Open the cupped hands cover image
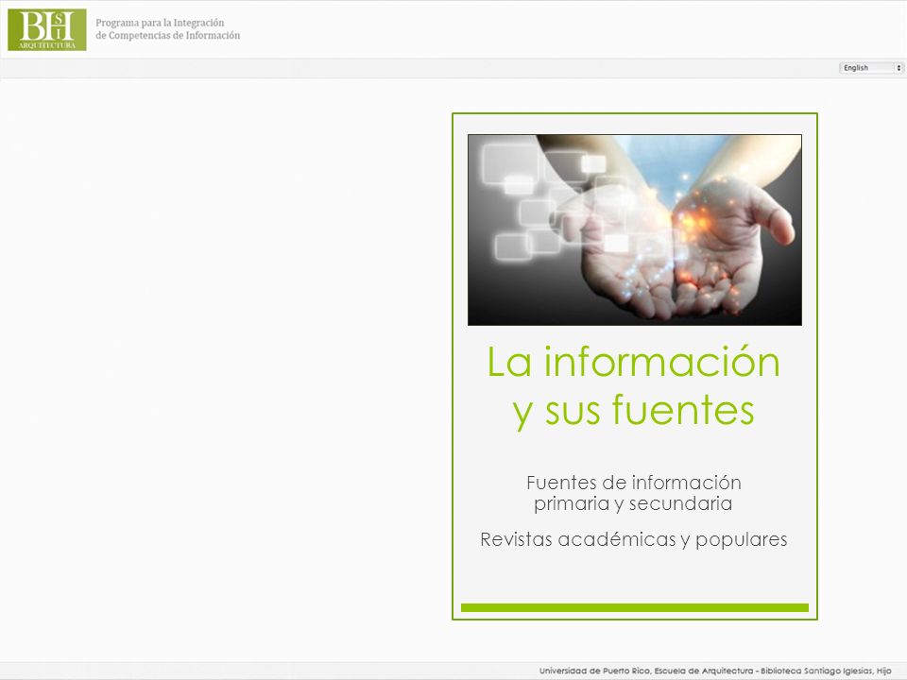The image size is (907, 680). (635, 229)
